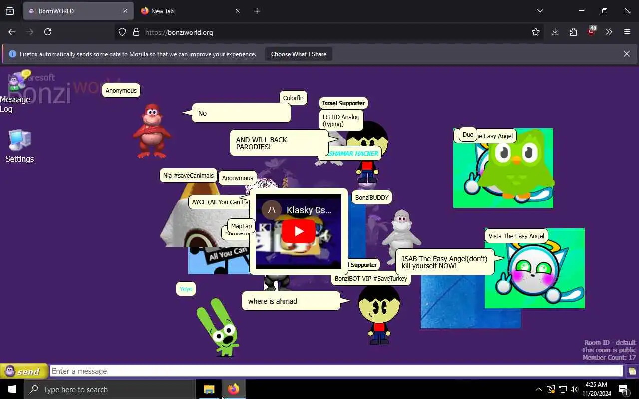The width and height of the screenshot is (639, 399).
Task: Click 'AND WILL BACK PARODIES!' speech bubble
Action: point(279,143)
